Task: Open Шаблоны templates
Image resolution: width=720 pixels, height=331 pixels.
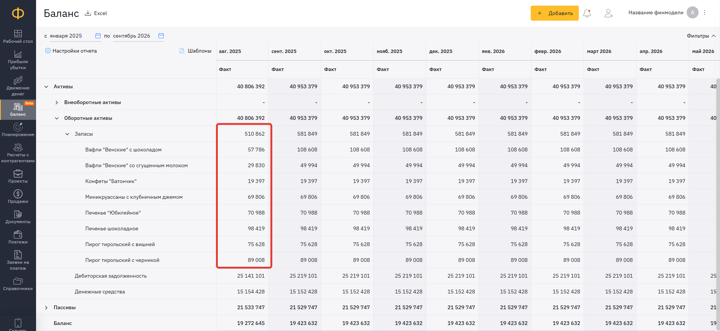Action: [195, 51]
